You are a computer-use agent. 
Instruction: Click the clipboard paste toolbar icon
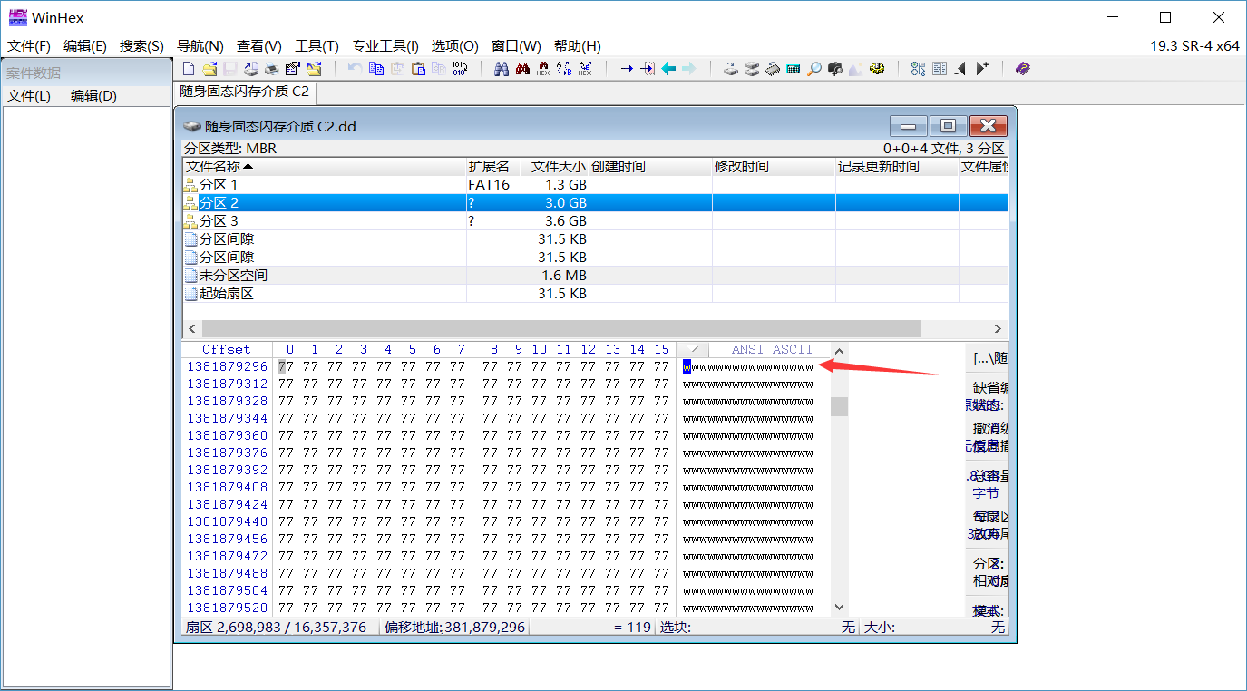[x=418, y=68]
